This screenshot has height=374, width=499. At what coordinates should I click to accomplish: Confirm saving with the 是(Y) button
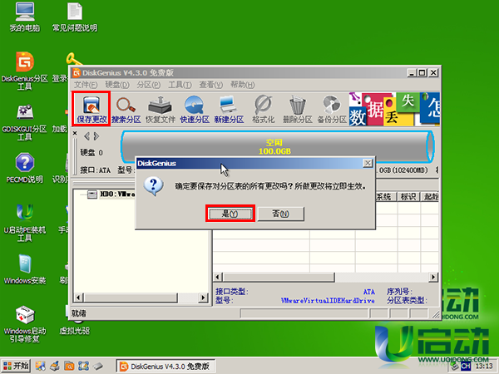(230, 214)
